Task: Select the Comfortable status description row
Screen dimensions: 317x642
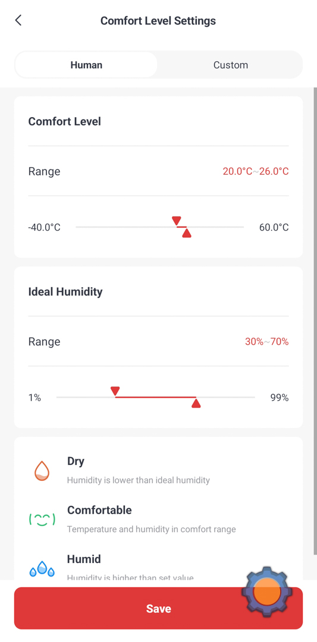Action: 158,520
